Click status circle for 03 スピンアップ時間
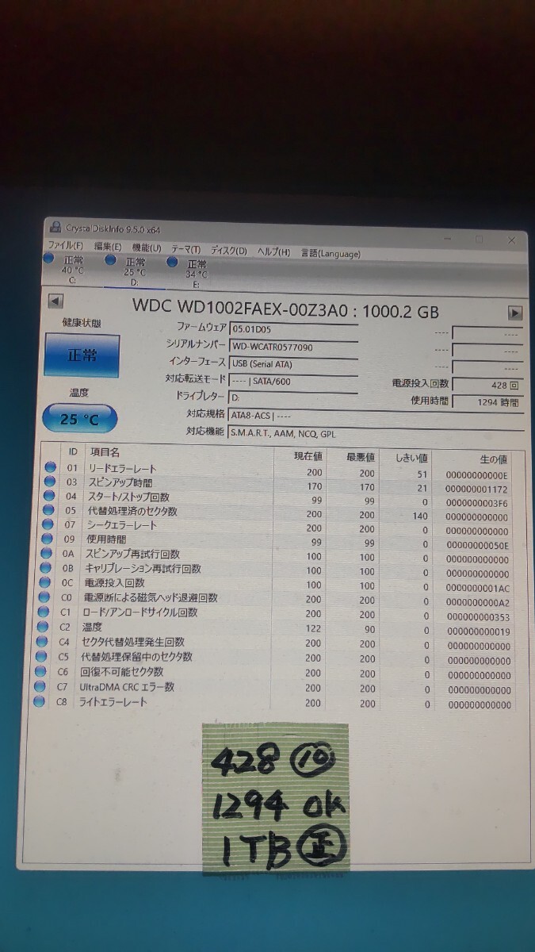 (51, 482)
